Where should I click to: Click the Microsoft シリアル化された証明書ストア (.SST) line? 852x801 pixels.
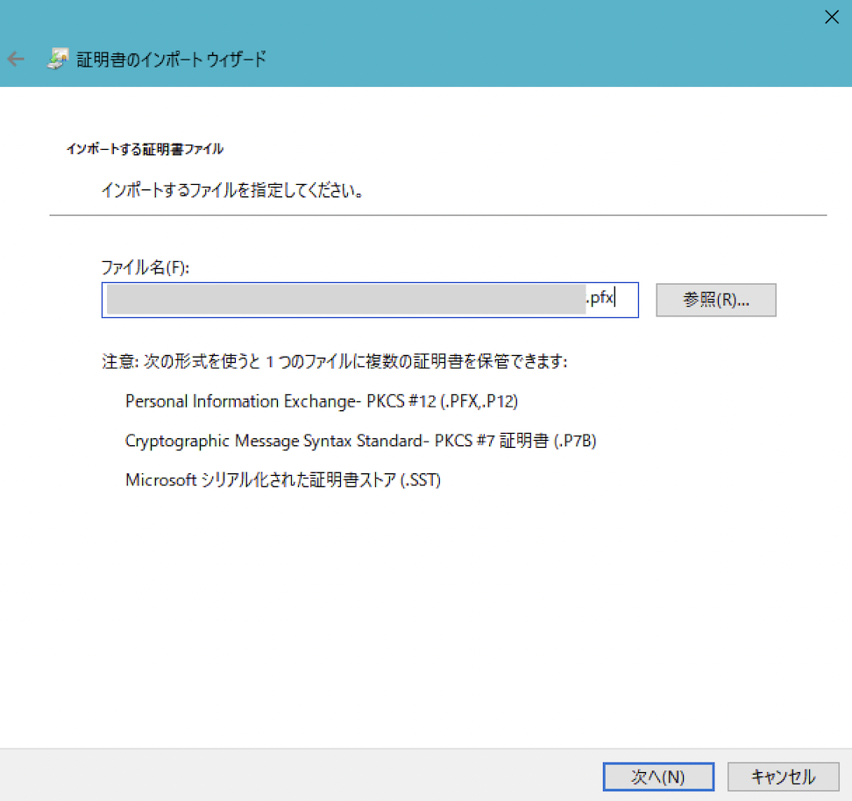282,480
